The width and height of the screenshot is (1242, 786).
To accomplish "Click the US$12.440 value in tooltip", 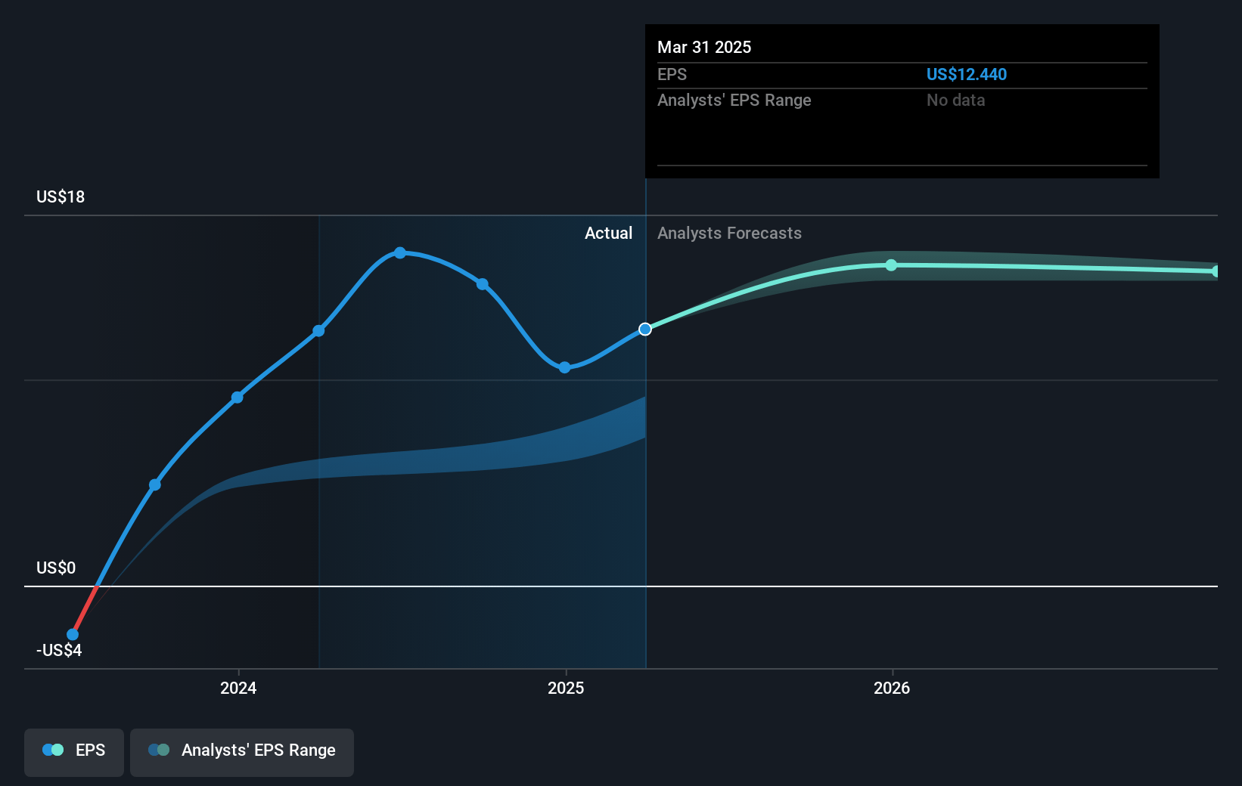I will click(967, 74).
